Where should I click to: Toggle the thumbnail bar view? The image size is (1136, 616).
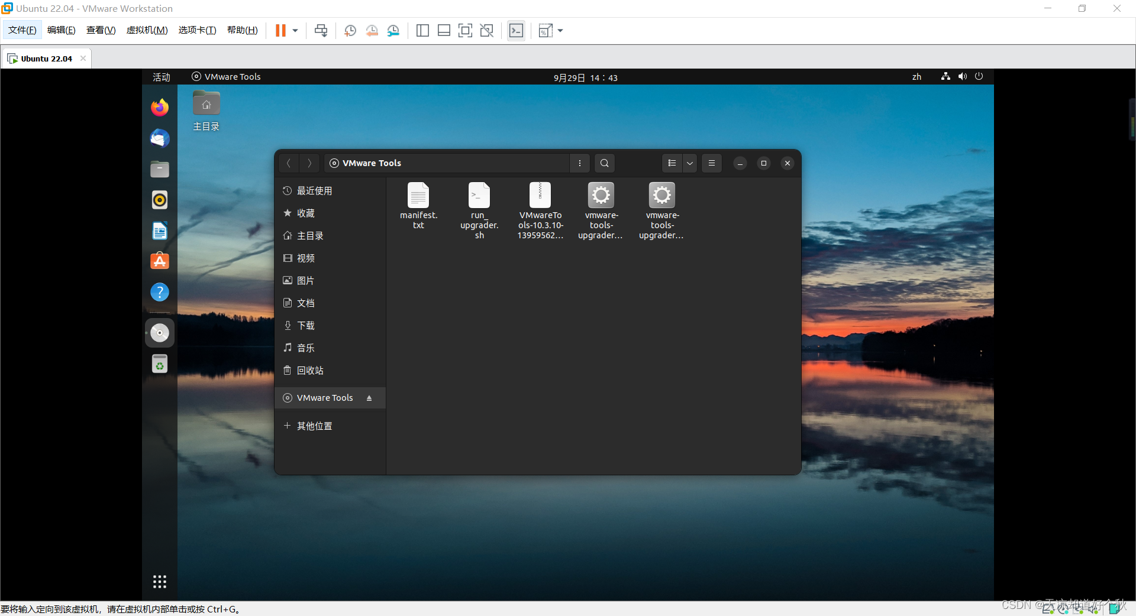(x=444, y=31)
